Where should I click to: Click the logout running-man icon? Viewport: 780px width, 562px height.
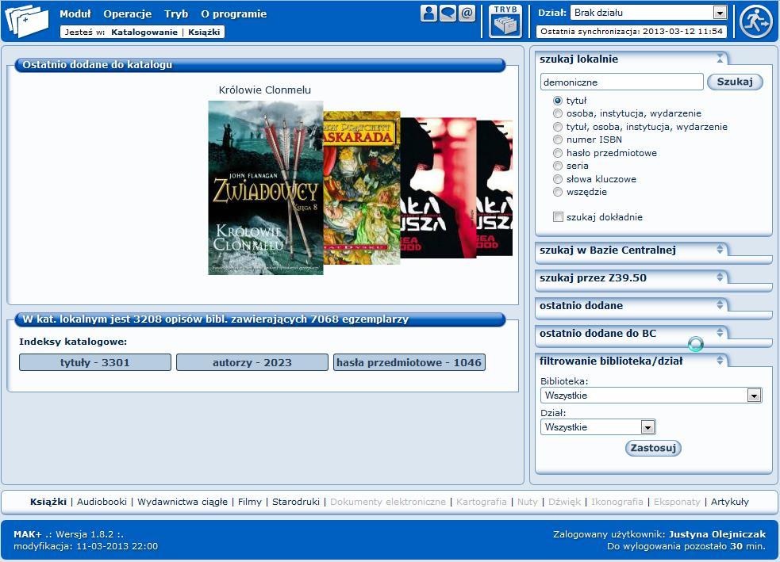coord(755,21)
